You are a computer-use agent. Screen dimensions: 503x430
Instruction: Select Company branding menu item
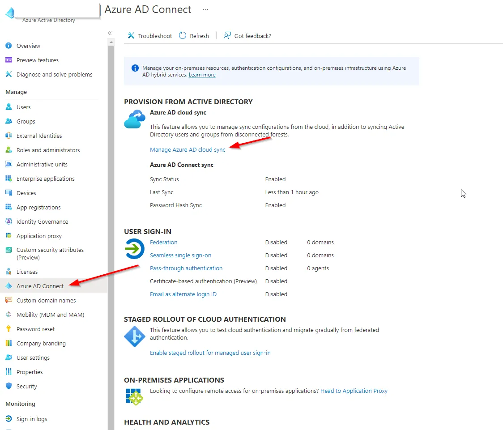pyautogui.click(x=54, y=343)
